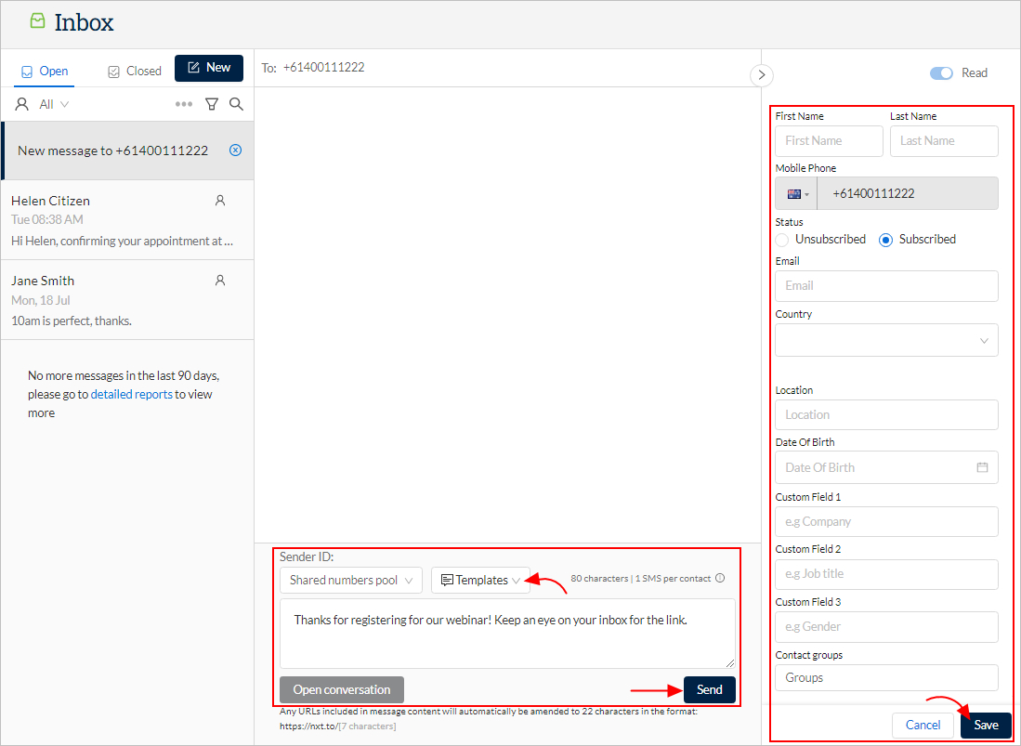Screen dimensions: 1021x746
Task: Select the Subscribed status radio button
Action: point(885,240)
